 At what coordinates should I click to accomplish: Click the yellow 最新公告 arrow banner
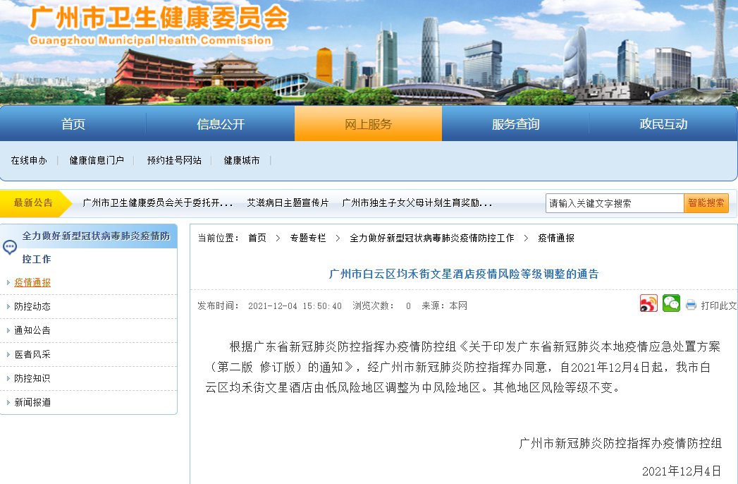point(35,203)
